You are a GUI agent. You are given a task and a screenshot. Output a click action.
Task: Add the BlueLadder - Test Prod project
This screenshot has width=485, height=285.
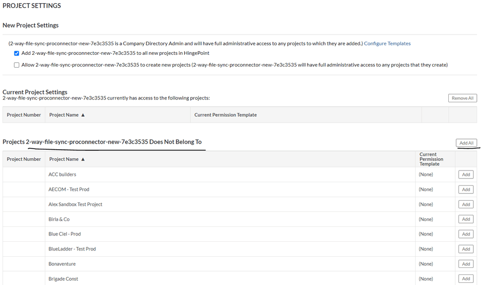pyautogui.click(x=466, y=249)
